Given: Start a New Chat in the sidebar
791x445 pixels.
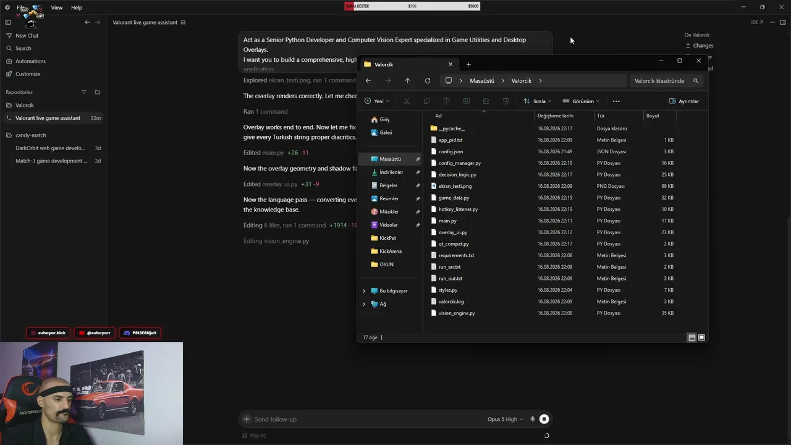Looking at the screenshot, I should coord(27,36).
